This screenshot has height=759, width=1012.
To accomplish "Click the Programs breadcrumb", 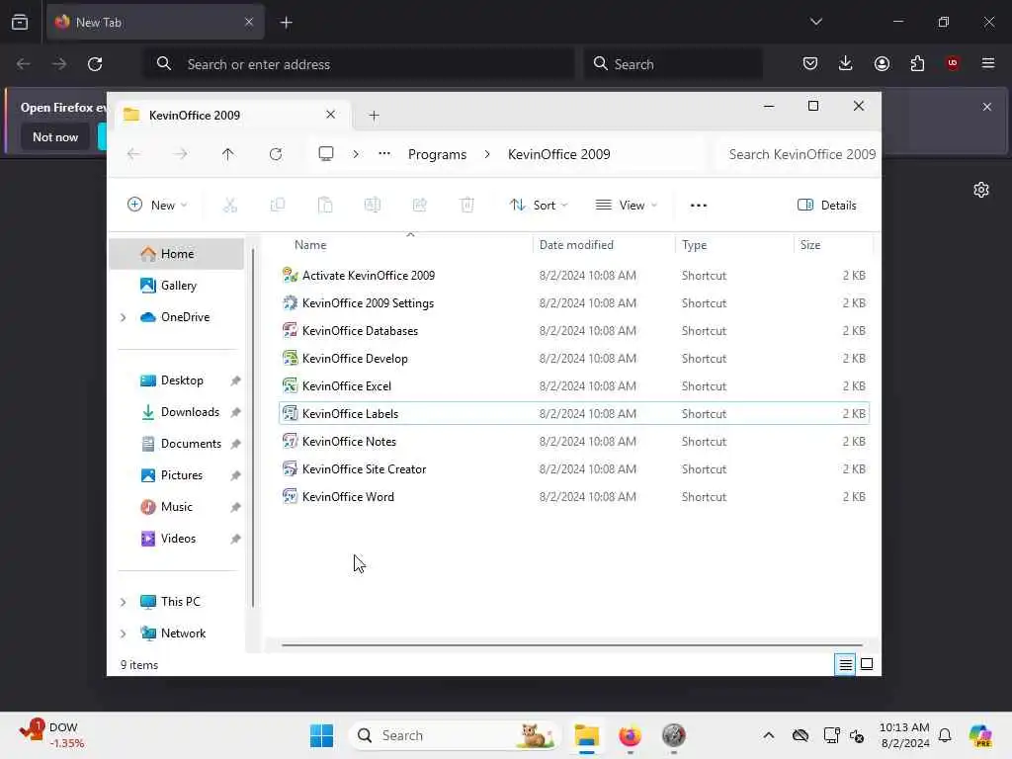I will [x=437, y=154].
